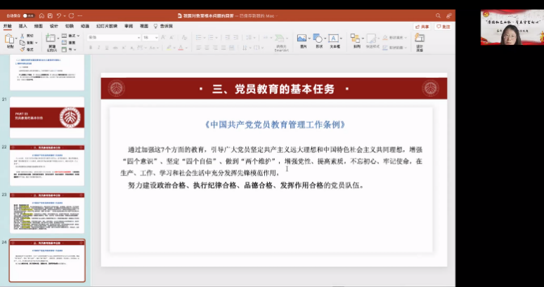The width and height of the screenshot is (544, 287).
Task: Click the Text Box (文本框) icon
Action: (335, 39)
